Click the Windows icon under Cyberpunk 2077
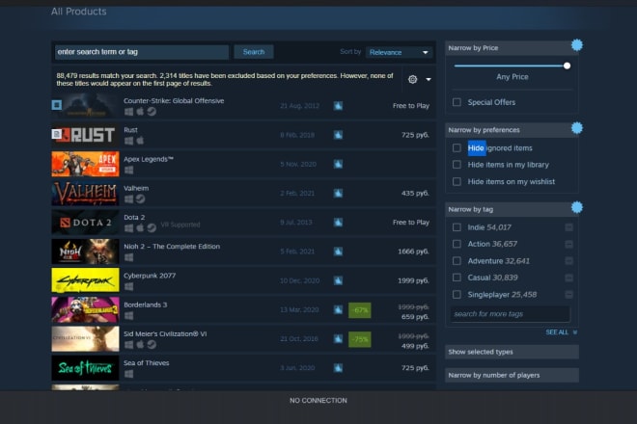This screenshot has height=424, width=637. (128, 286)
